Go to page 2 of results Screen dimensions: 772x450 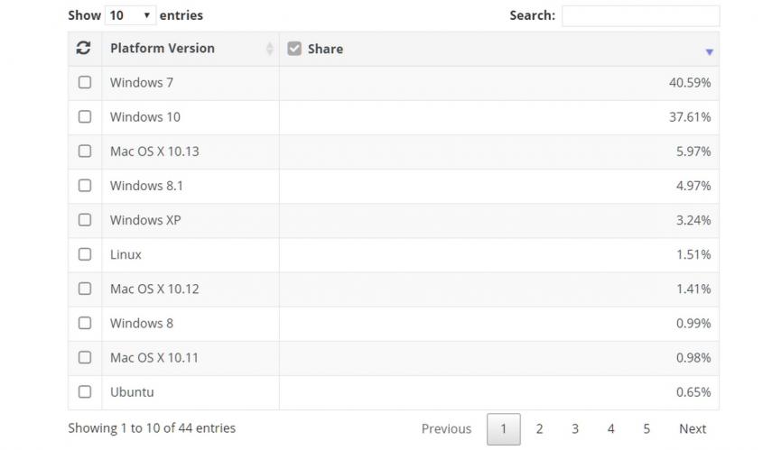(x=539, y=429)
